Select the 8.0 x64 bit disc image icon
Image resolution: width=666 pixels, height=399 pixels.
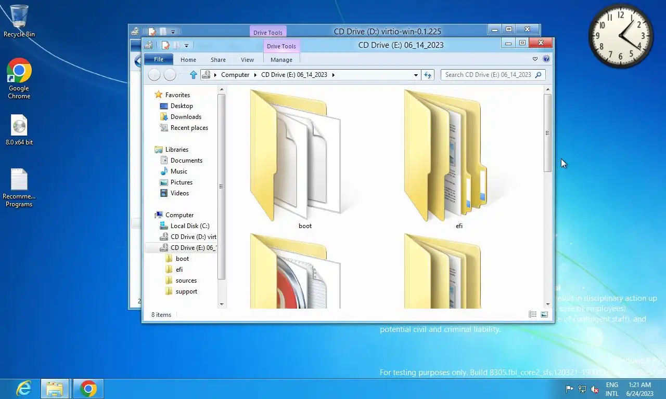coord(19,130)
